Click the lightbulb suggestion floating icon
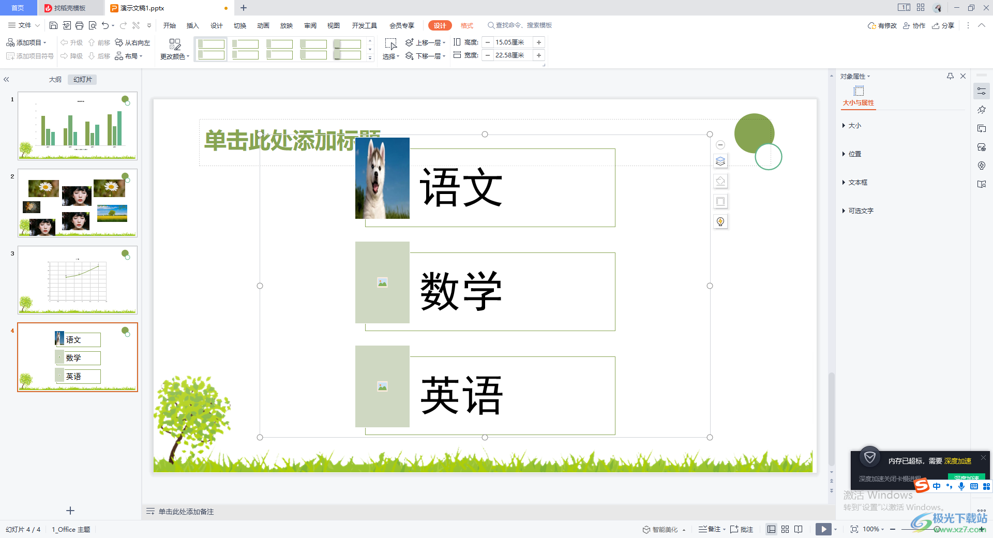The height and width of the screenshot is (538, 993). [720, 221]
